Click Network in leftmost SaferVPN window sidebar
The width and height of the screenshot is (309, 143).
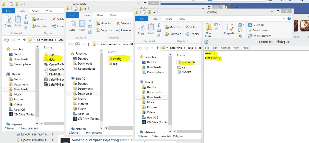14,124
